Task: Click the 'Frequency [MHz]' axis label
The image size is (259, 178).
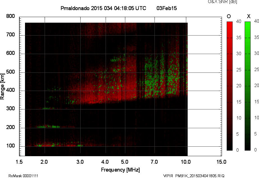Action: pos(121,170)
